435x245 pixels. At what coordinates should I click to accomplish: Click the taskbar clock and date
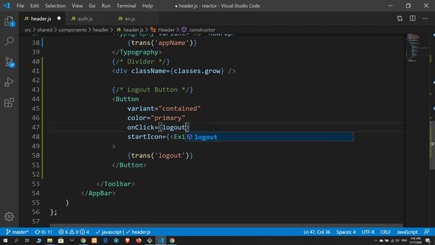coord(415,240)
